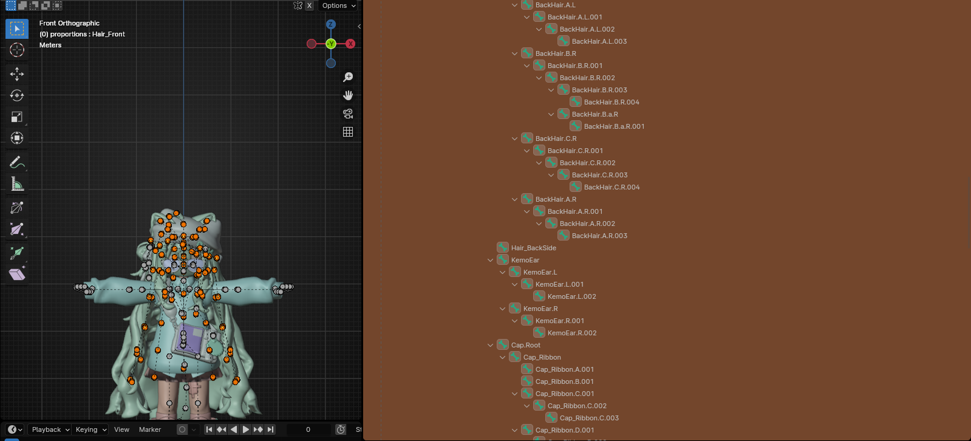Set selection mode to extend
971x441 pixels.
[22, 5]
